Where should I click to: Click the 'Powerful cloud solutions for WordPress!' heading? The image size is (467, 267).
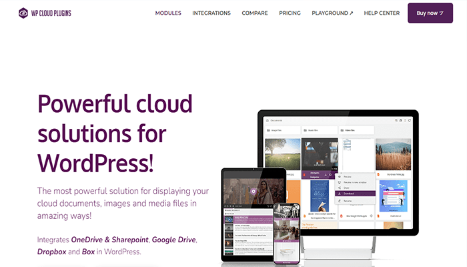click(x=115, y=133)
